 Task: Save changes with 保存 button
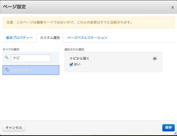point(168,128)
